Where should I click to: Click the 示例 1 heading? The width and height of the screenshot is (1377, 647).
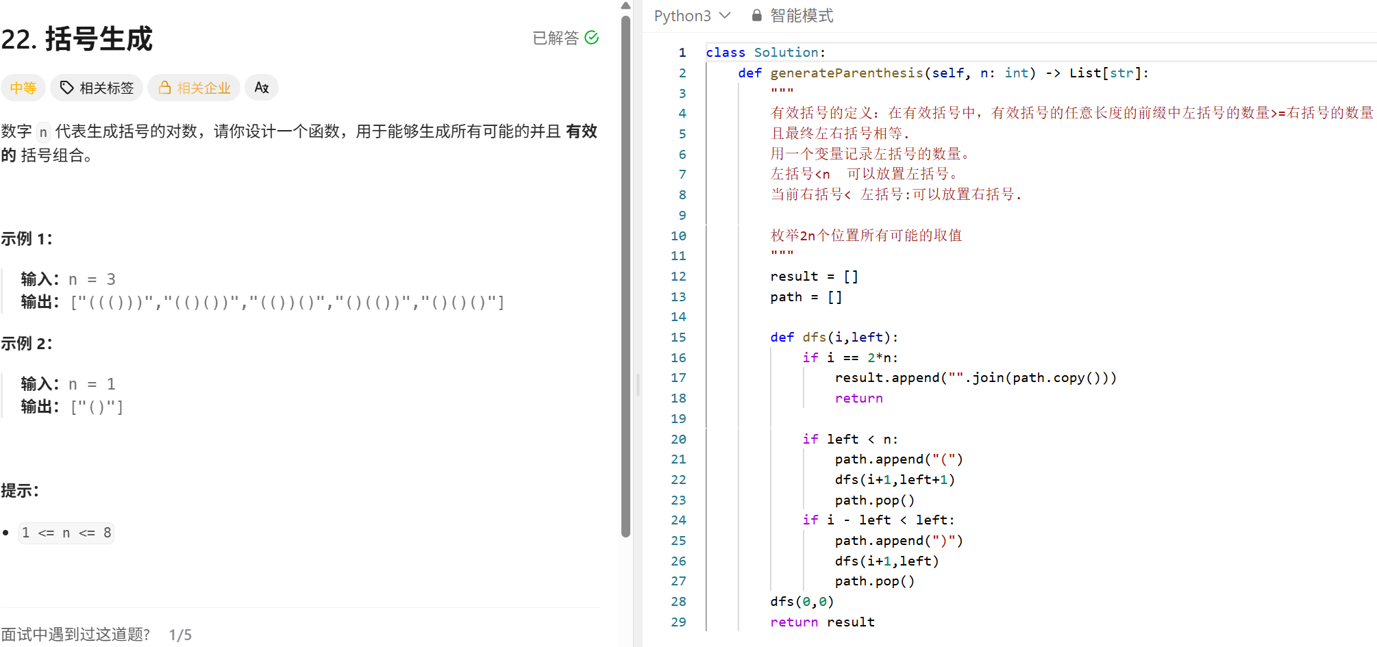click(x=27, y=239)
